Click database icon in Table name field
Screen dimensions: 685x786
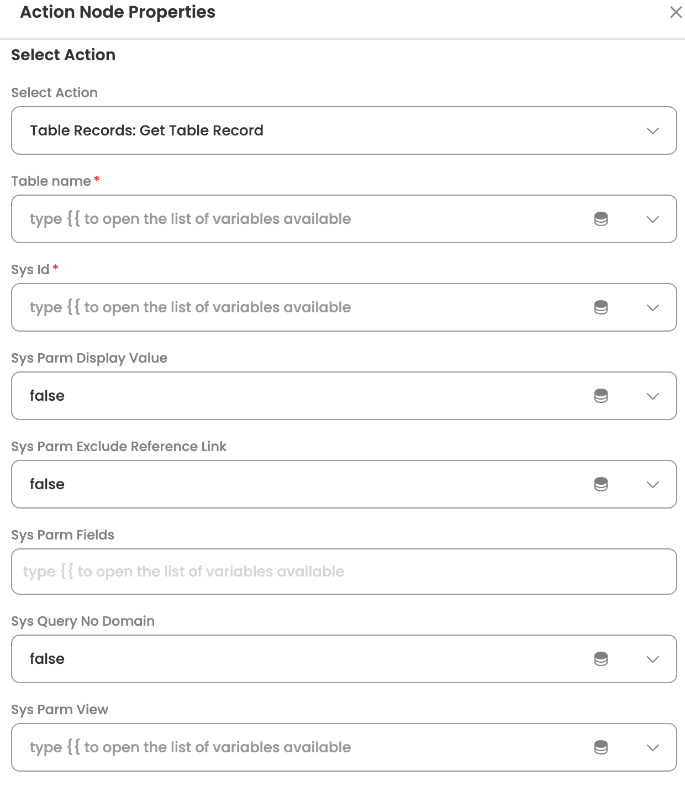click(x=601, y=219)
